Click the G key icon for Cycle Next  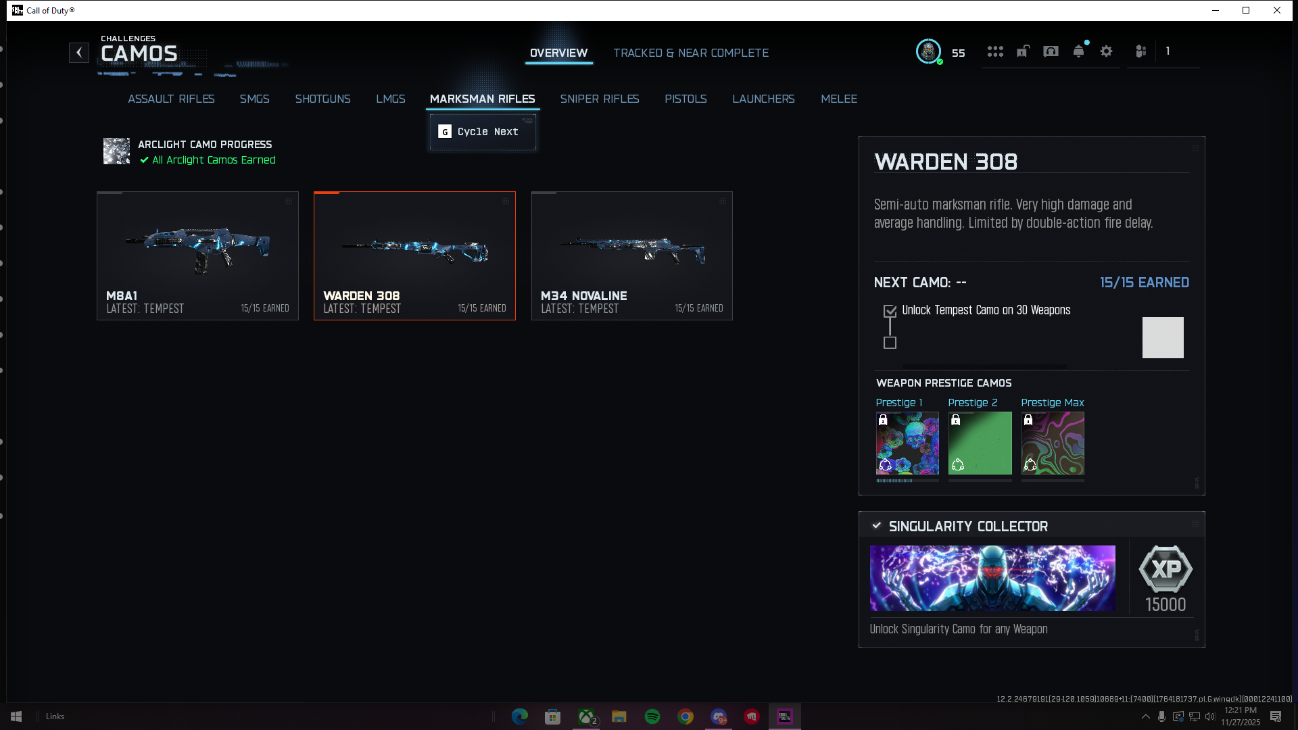click(x=445, y=132)
